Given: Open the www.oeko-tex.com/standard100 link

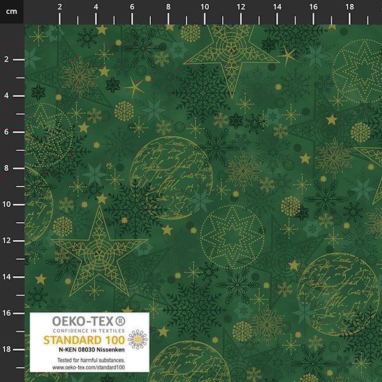Looking at the screenshot, I should coord(89,368).
